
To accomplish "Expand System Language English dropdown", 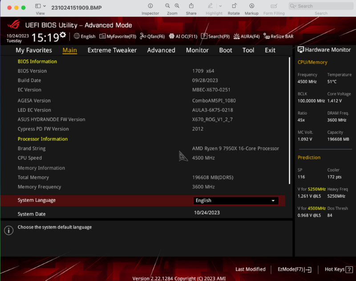I will click(236, 200).
